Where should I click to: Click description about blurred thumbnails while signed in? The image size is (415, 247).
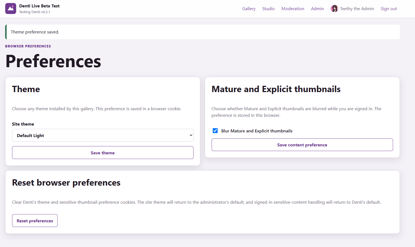pyautogui.click(x=297, y=112)
